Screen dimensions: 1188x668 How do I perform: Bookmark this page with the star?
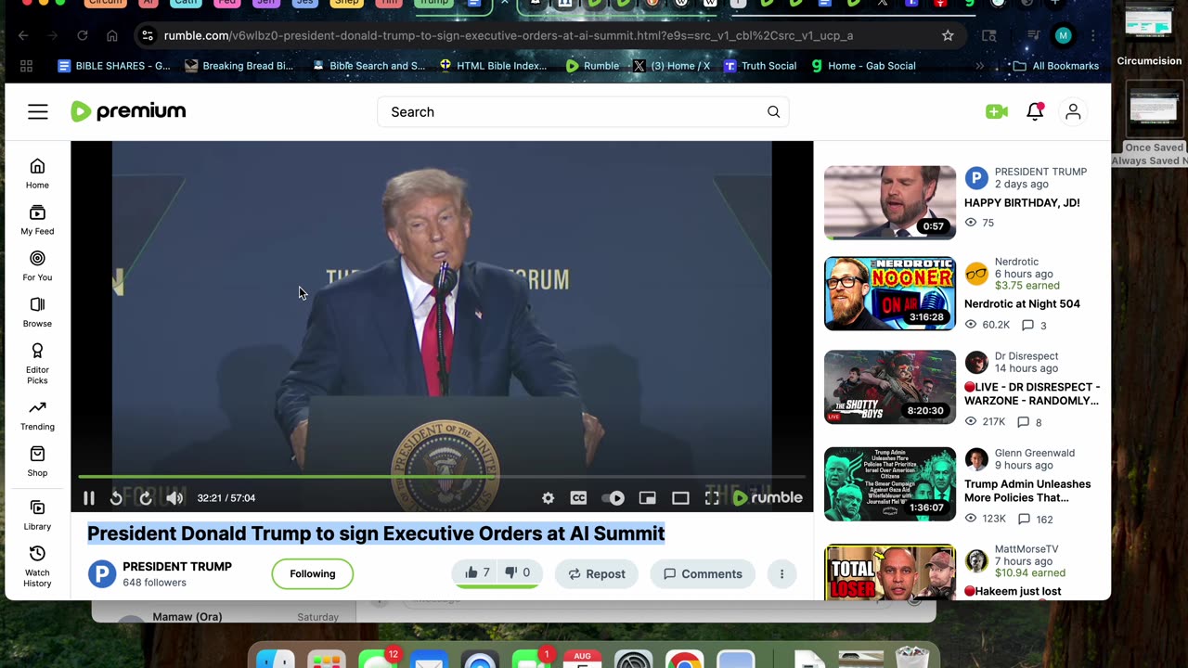948,35
